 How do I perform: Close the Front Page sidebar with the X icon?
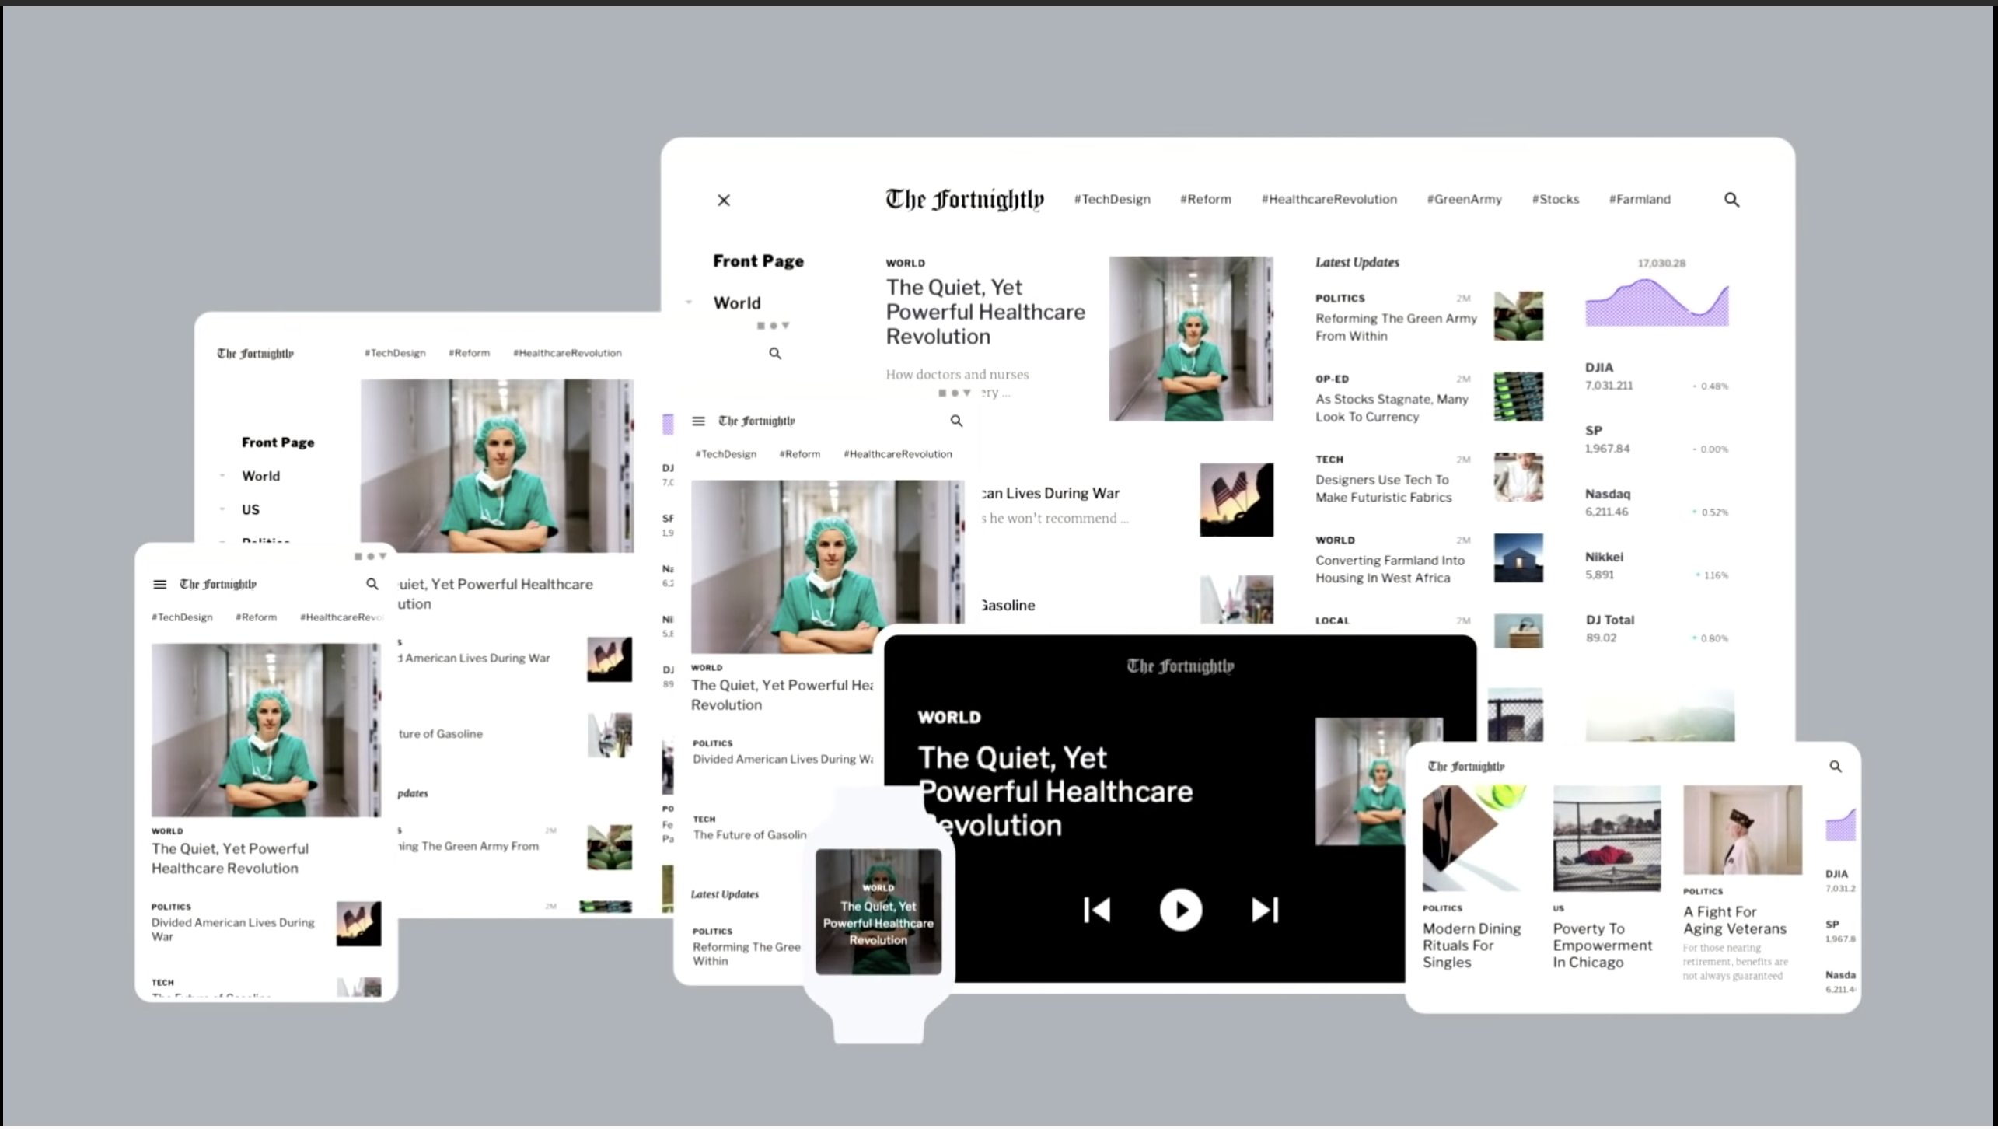(723, 200)
